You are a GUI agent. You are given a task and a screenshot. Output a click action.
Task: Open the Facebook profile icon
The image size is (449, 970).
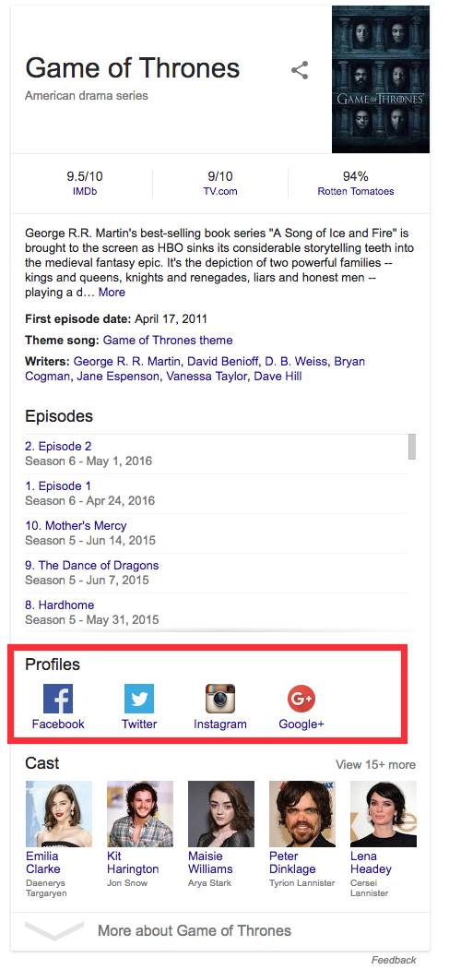pyautogui.click(x=58, y=699)
